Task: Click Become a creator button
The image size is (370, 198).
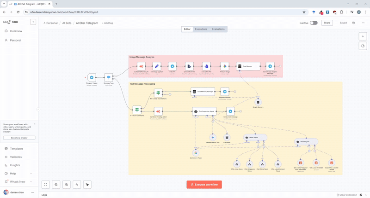Action: pyautogui.click(x=19, y=138)
